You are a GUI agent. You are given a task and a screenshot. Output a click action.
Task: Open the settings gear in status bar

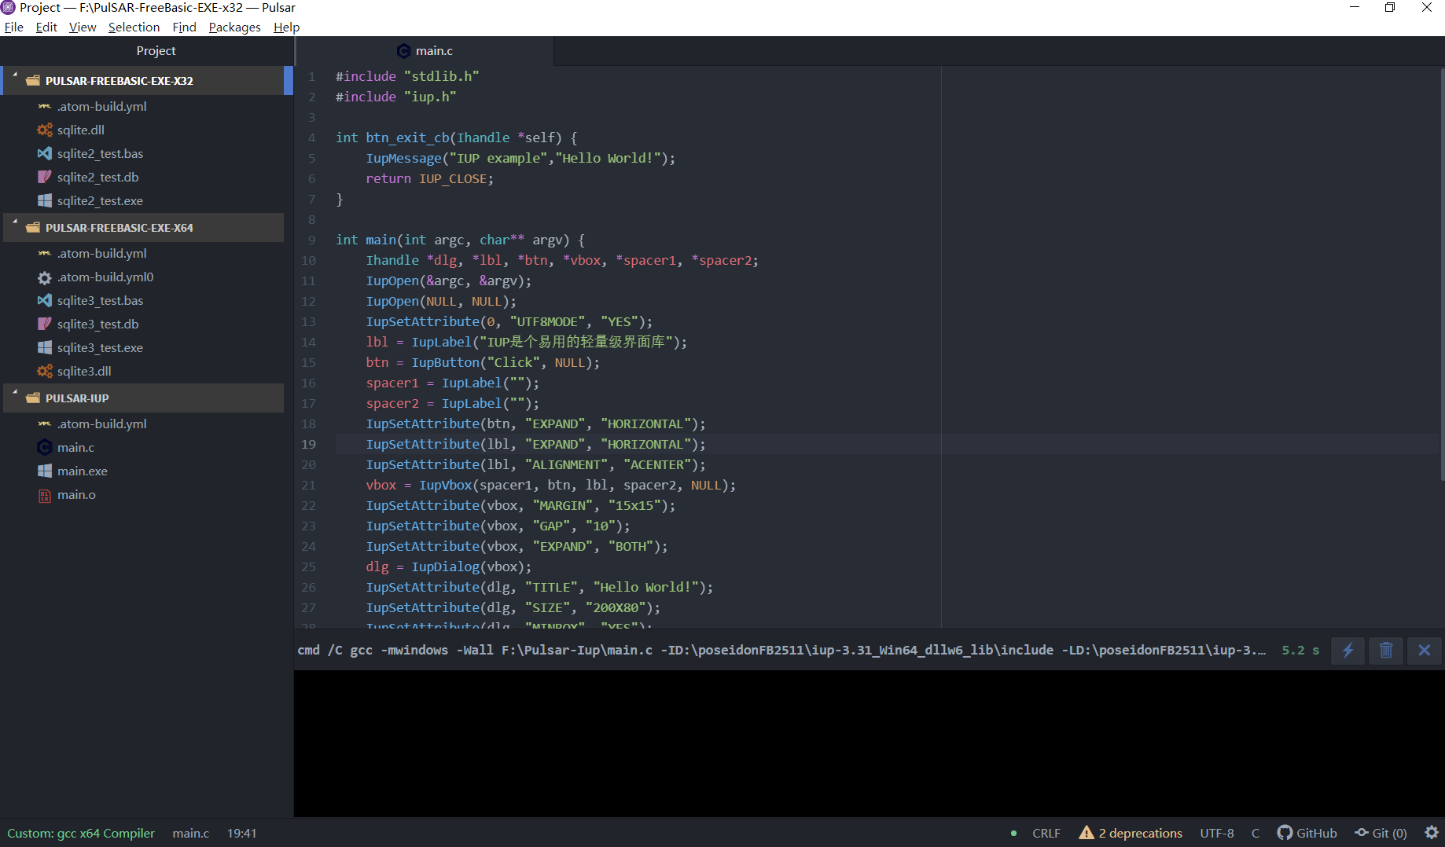pos(1432,833)
